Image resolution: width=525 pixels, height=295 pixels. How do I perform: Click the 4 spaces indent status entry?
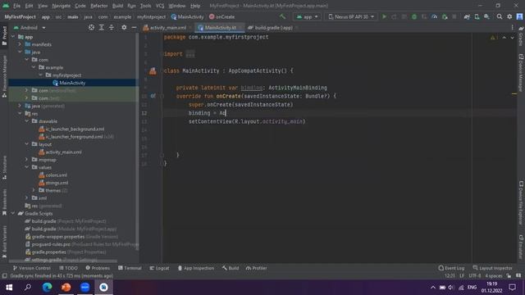494,276
